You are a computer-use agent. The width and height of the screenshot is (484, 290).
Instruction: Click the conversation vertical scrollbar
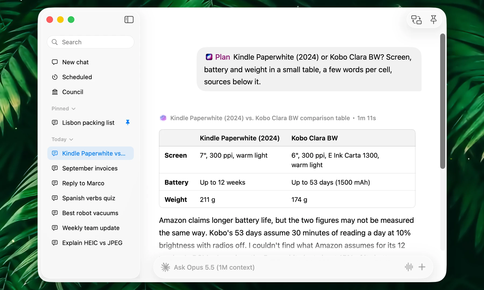pos(443,101)
